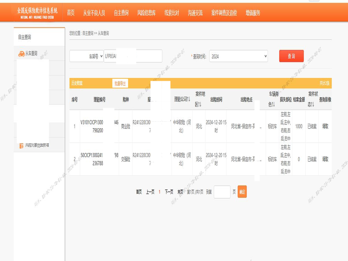The image size is (348, 261).
Task: Expand the 查询时间 year dropdown showing 2024
Action: (238, 56)
